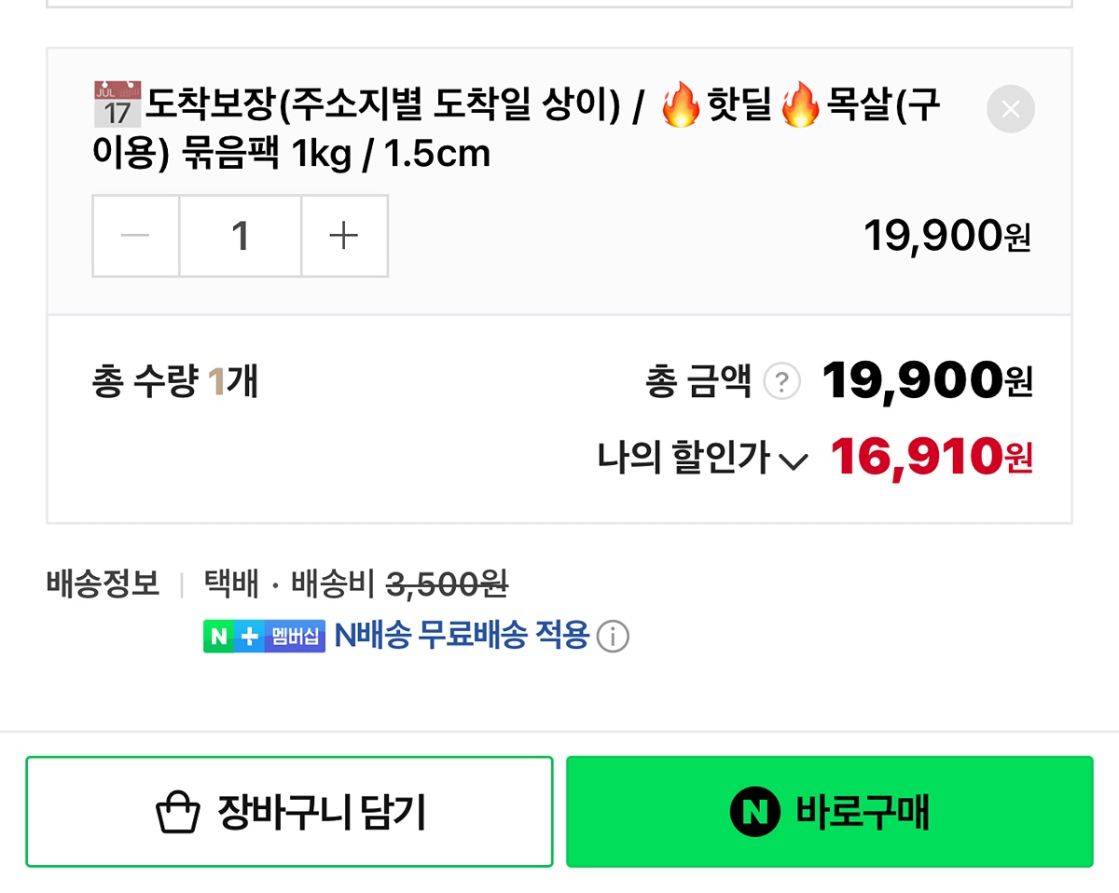Click the 나의 할인가 label

(684, 458)
